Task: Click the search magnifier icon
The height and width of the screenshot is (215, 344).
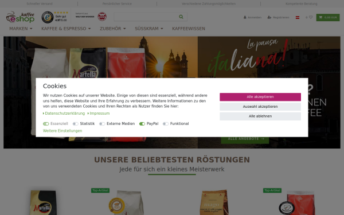Action: pos(181,17)
